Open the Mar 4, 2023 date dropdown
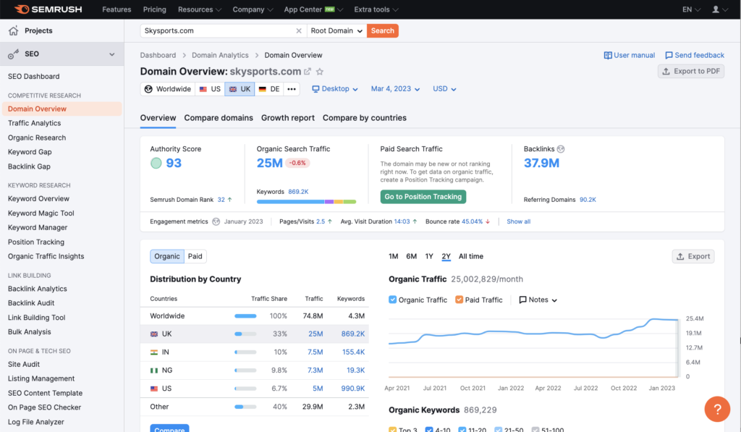 coord(395,89)
